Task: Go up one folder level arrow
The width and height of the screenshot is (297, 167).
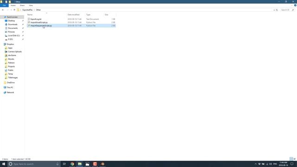Action: coord(14,10)
